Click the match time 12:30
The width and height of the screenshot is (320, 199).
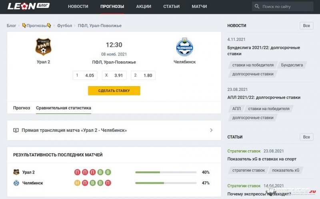(x=114, y=45)
